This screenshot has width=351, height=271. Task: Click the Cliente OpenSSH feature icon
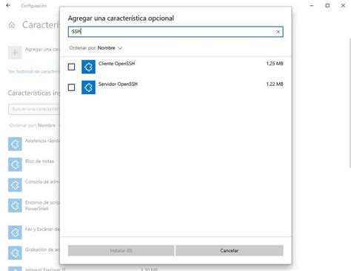point(88,67)
